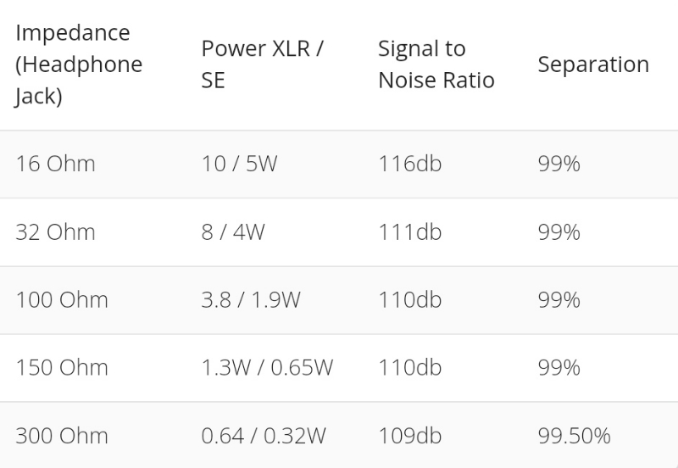Image resolution: width=678 pixels, height=468 pixels.
Task: Click the 150 Ohm row label
Action: pos(62,368)
